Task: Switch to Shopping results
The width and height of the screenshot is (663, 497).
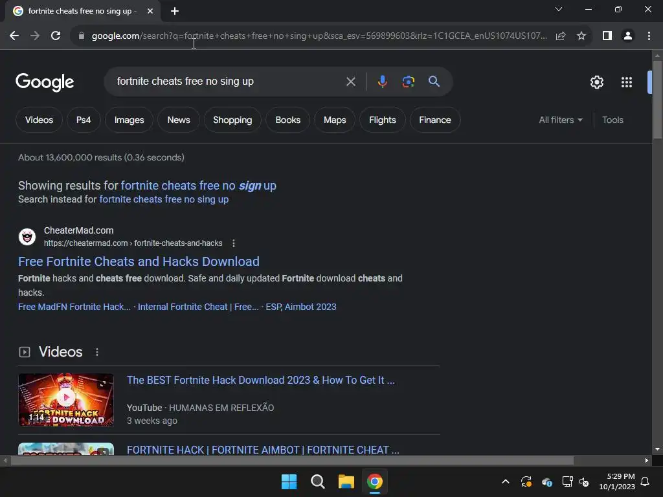Action: click(x=232, y=120)
